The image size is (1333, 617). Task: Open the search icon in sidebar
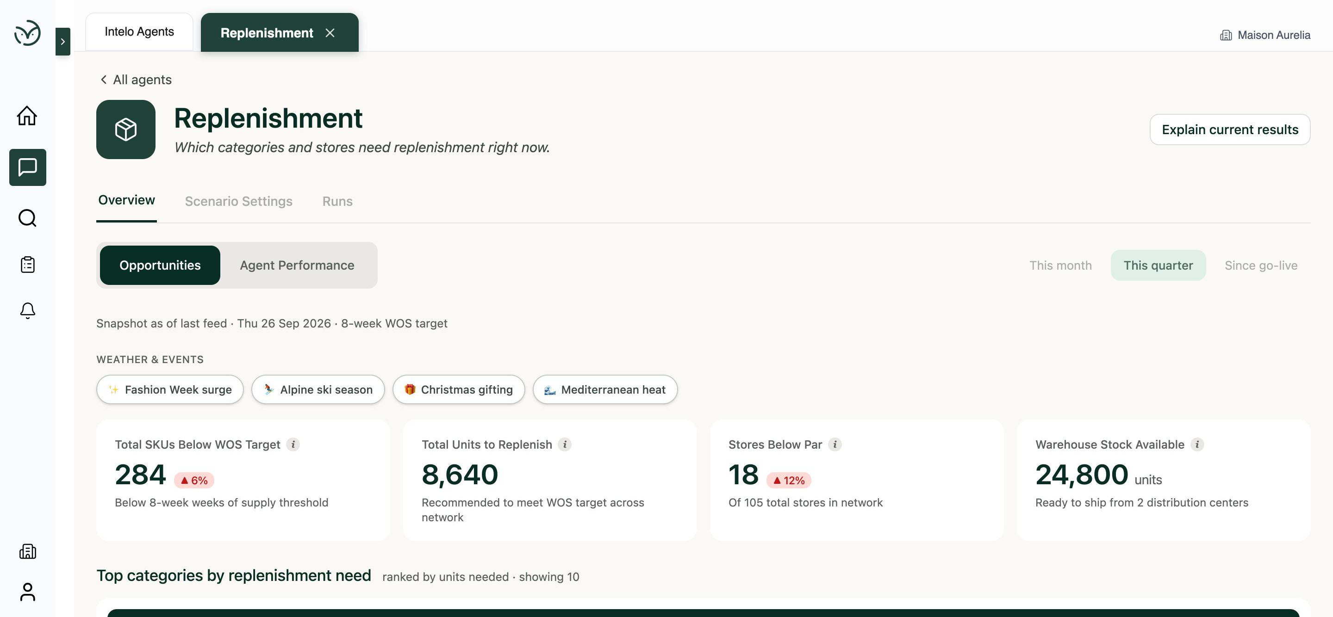click(x=27, y=218)
